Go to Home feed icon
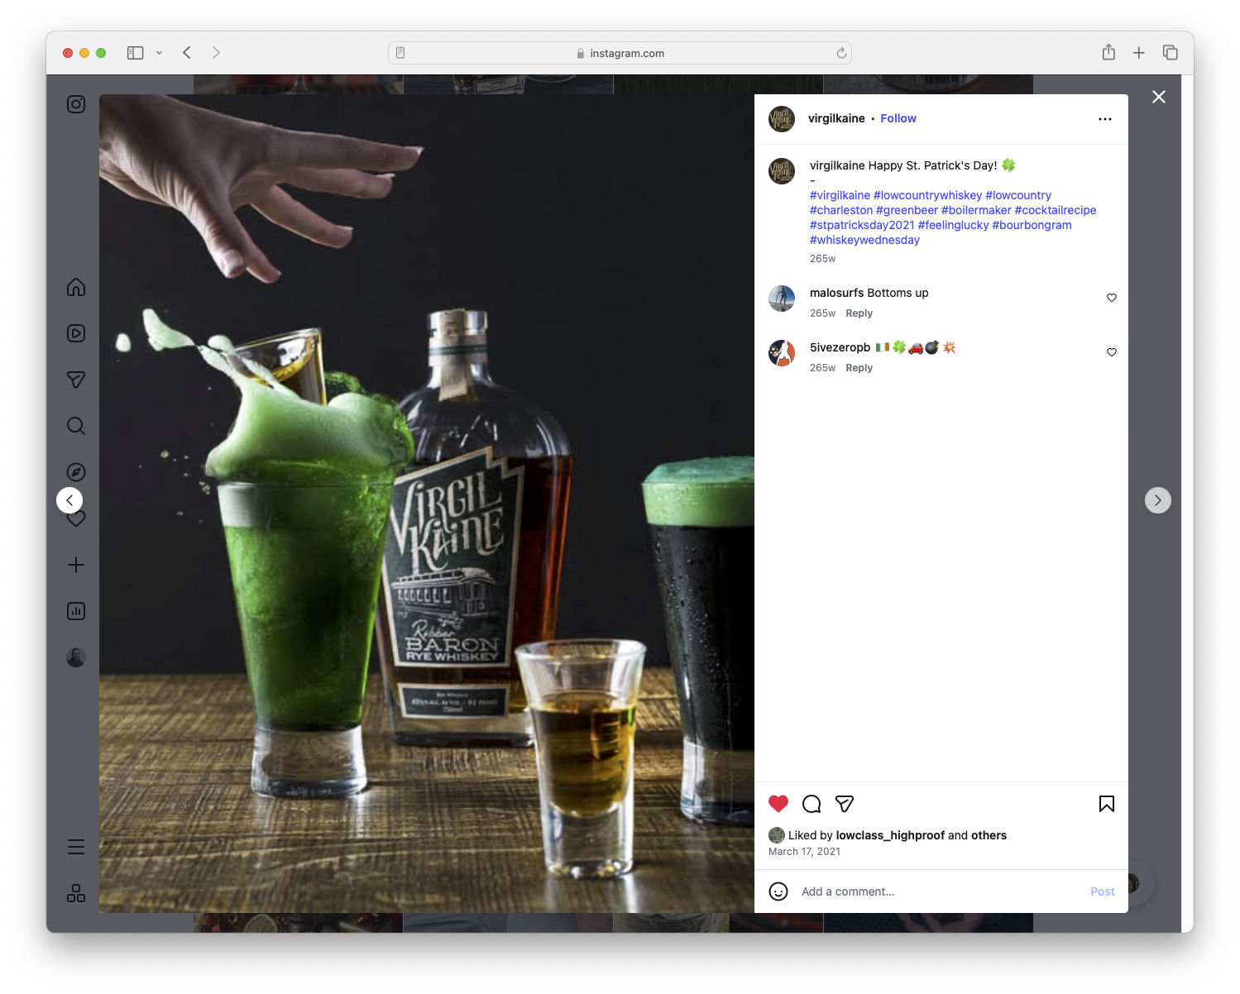The height and width of the screenshot is (994, 1240). click(x=76, y=287)
